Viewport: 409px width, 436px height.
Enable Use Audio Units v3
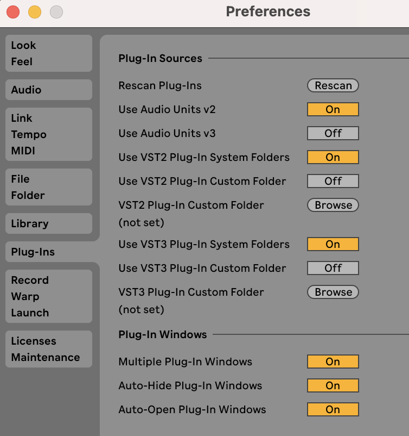pos(333,133)
